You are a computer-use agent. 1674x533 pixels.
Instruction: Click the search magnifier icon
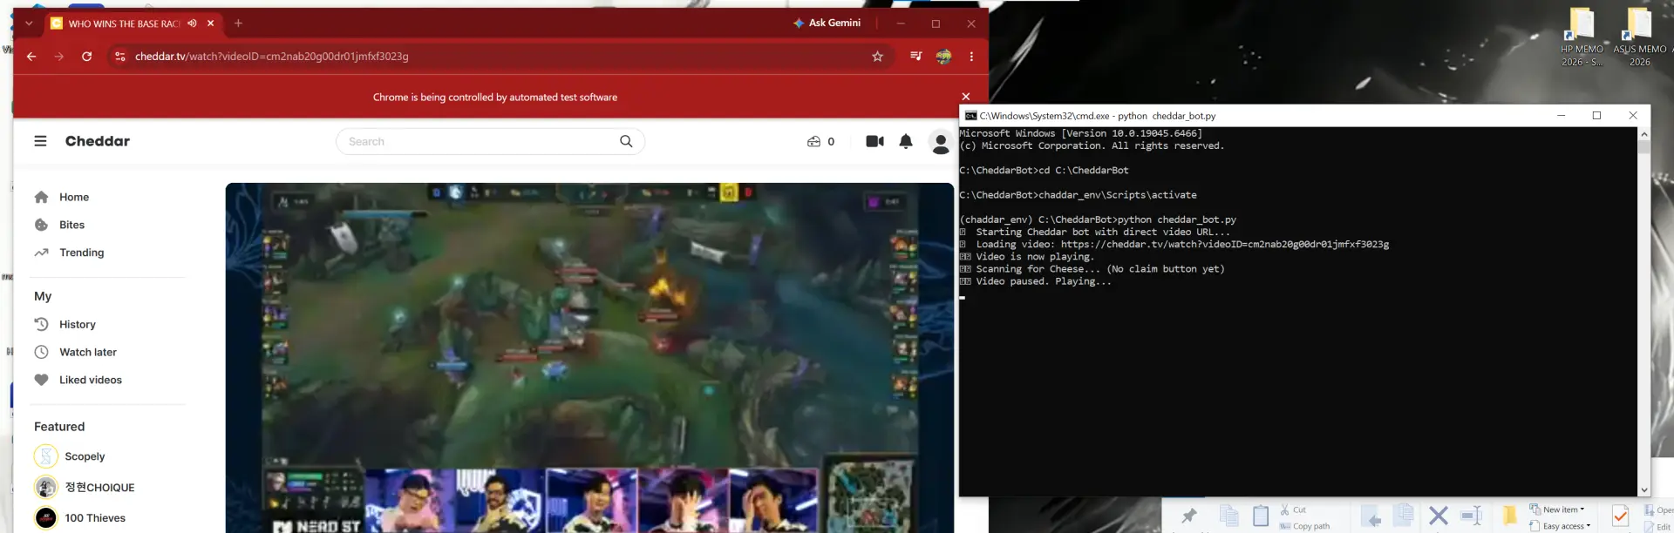626,141
